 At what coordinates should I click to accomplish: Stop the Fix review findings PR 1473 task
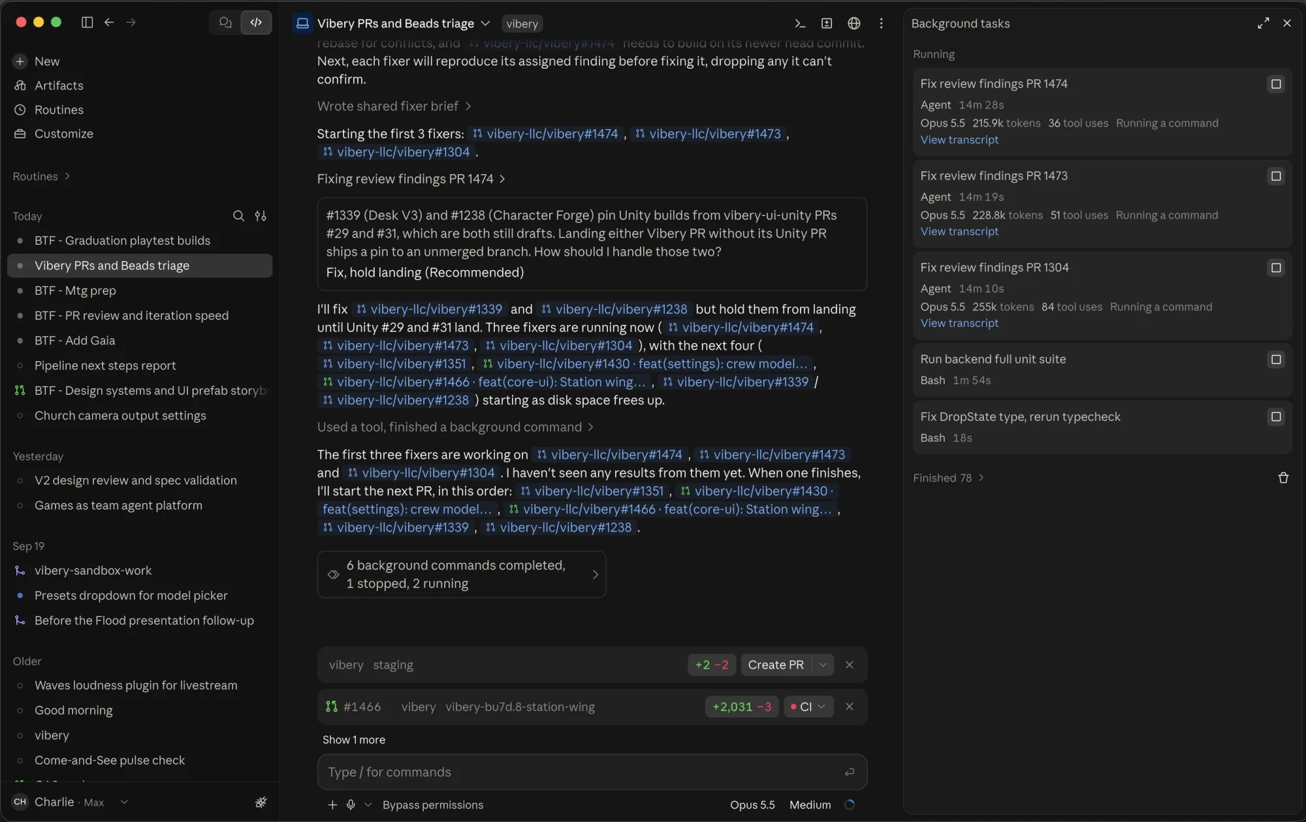click(1276, 176)
